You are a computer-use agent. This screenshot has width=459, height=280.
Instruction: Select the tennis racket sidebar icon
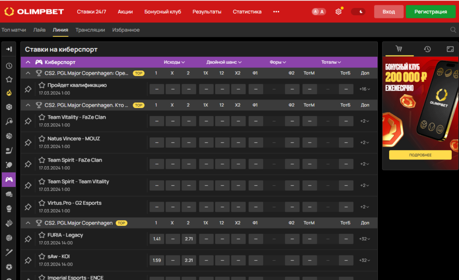point(9,121)
